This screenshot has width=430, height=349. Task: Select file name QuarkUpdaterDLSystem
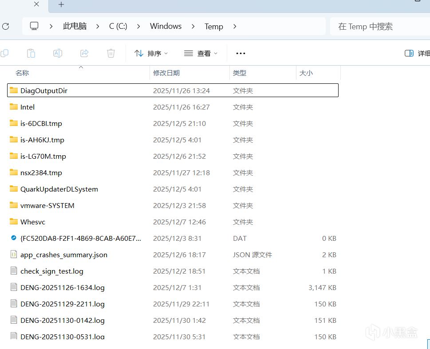point(59,189)
